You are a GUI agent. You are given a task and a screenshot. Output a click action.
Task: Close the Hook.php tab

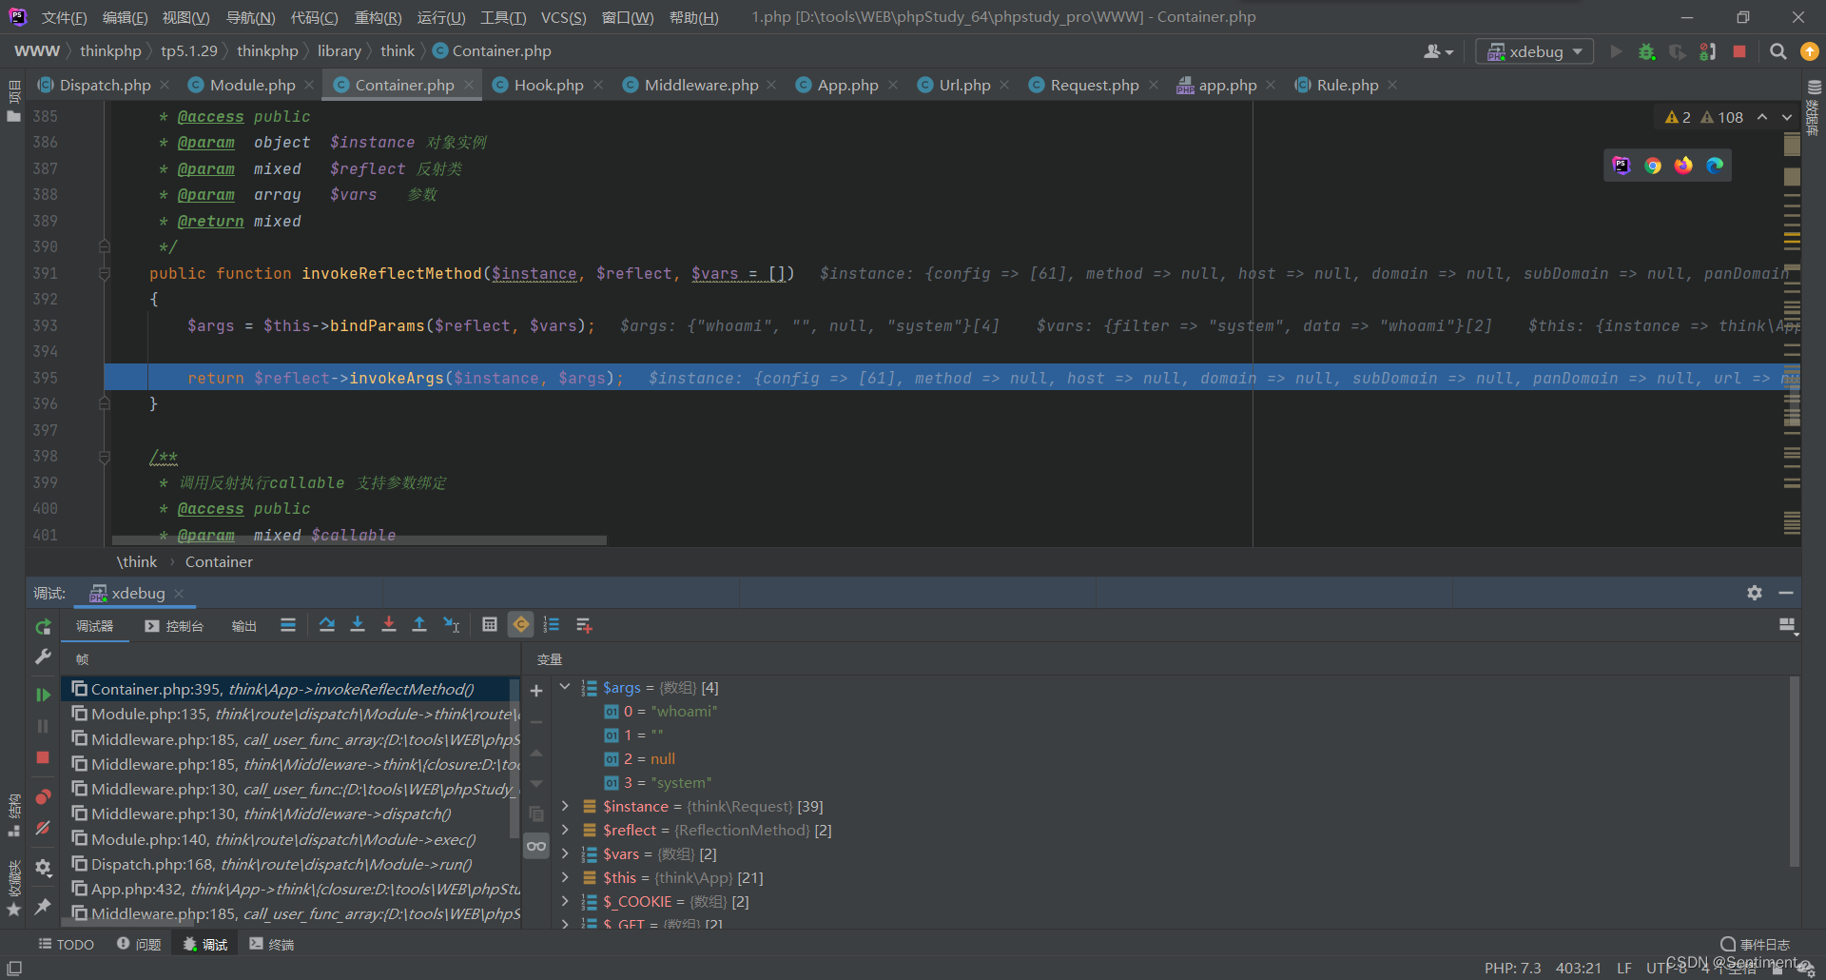[x=598, y=85]
